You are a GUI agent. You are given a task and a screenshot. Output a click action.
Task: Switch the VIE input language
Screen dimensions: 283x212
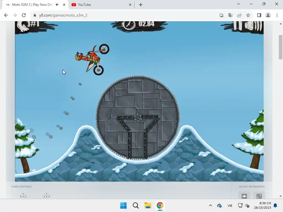tap(230, 205)
